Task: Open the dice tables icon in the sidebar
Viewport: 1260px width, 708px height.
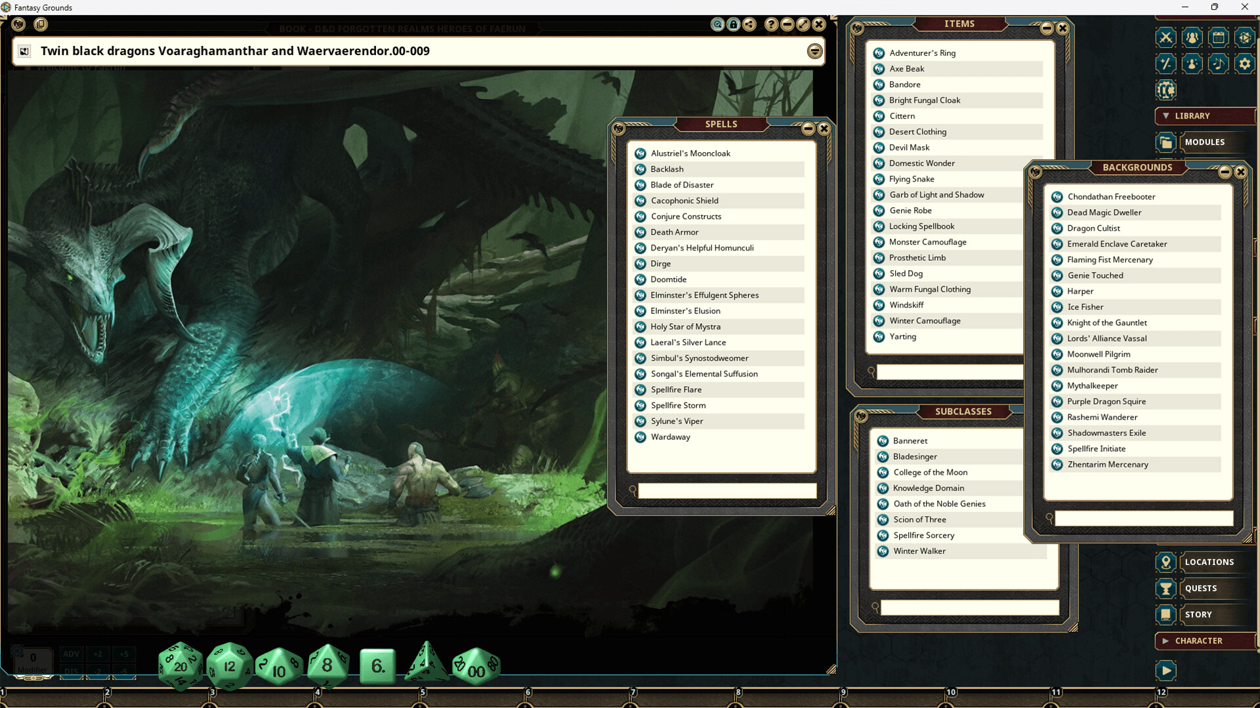Action: point(1245,37)
